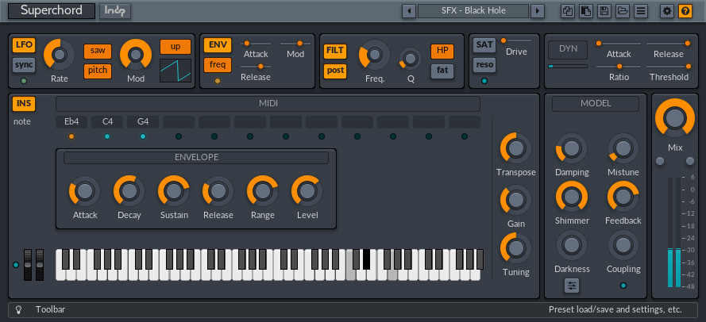Image resolution: width=706 pixels, height=322 pixels.
Task: Toggle the filter fat button
Action: click(442, 71)
